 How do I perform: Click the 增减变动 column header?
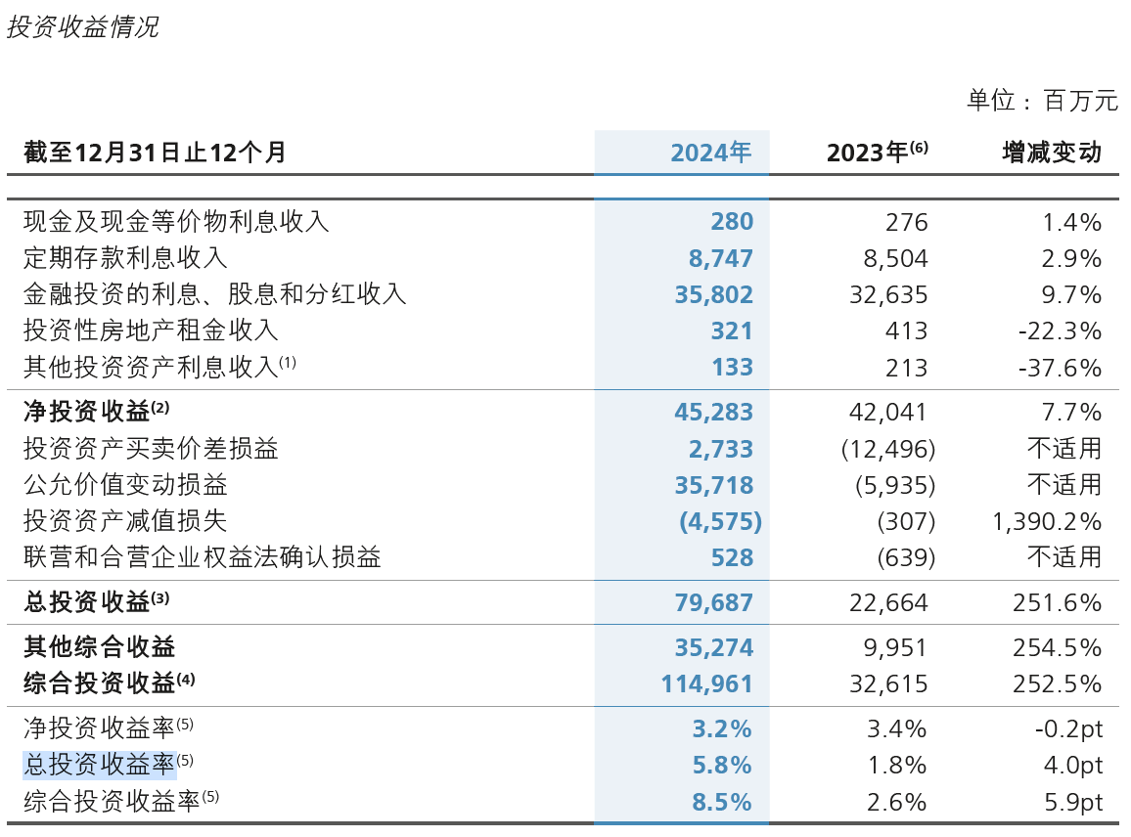coord(1053,153)
